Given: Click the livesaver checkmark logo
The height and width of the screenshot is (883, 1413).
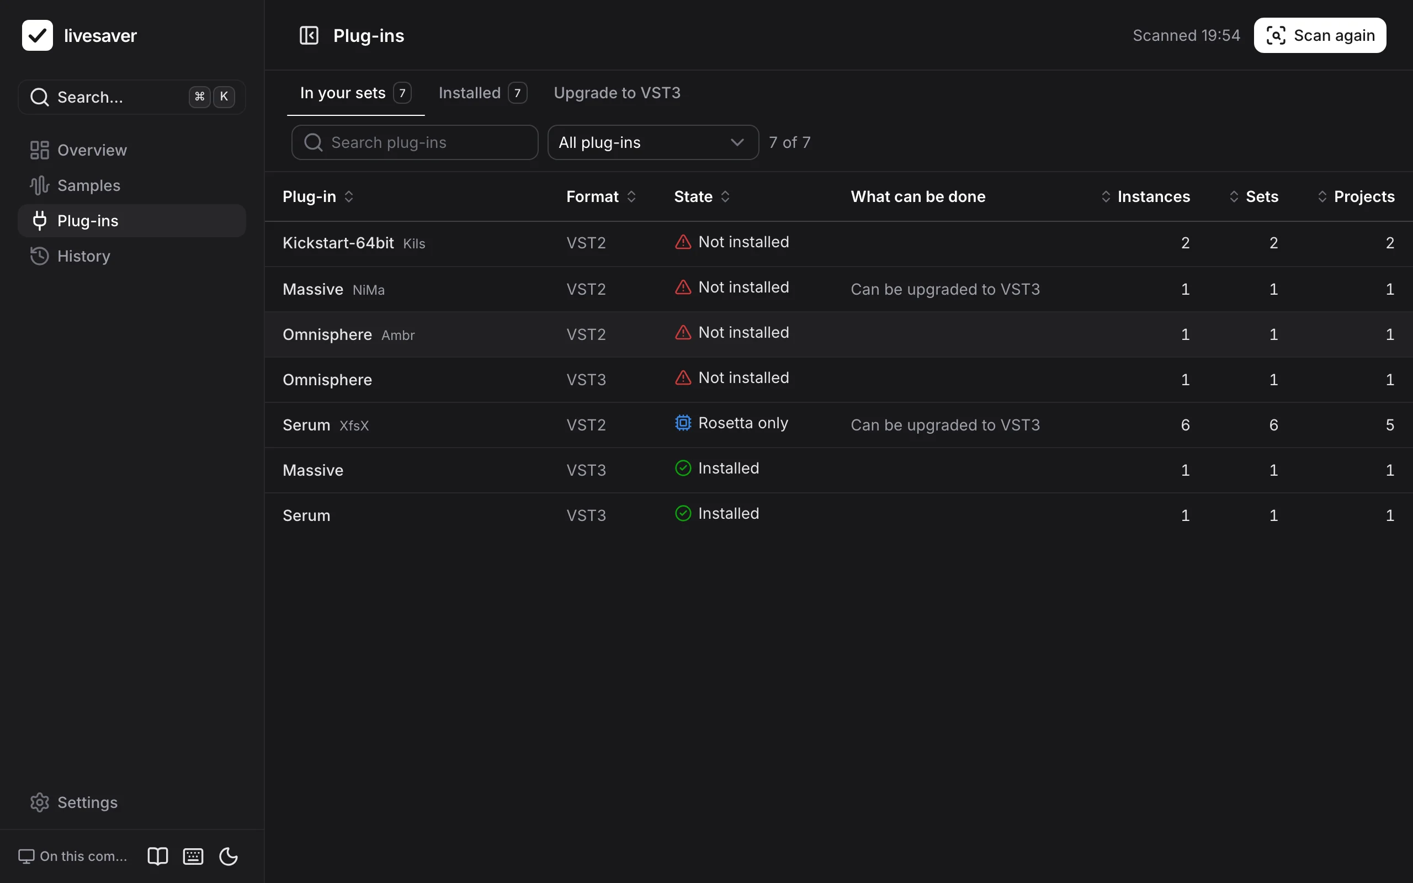Looking at the screenshot, I should (38, 36).
